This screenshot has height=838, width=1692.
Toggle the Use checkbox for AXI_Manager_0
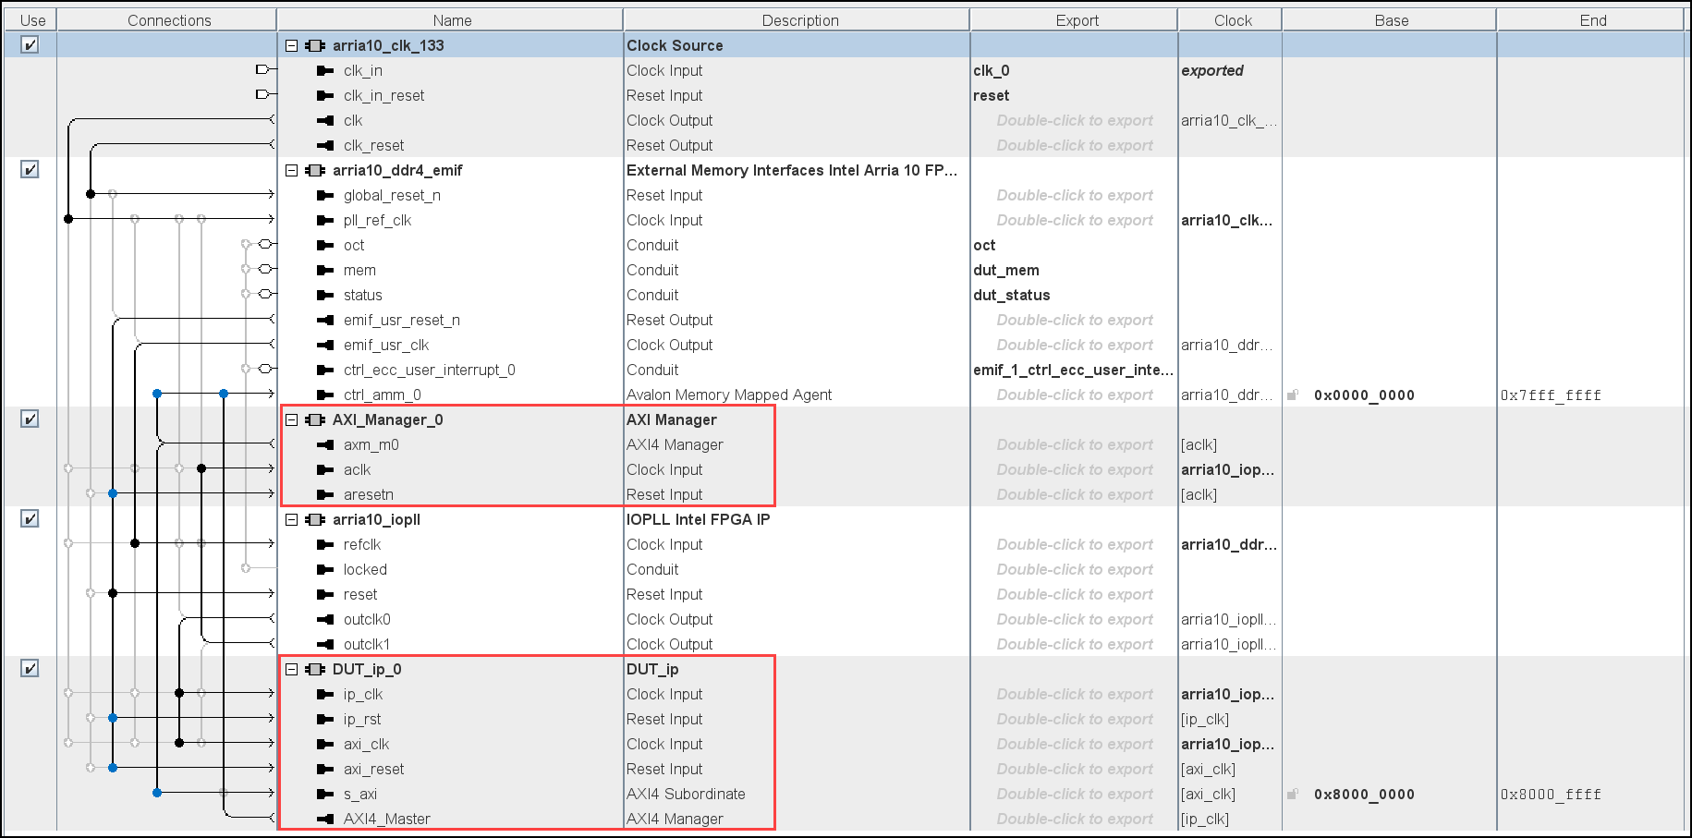(x=30, y=419)
